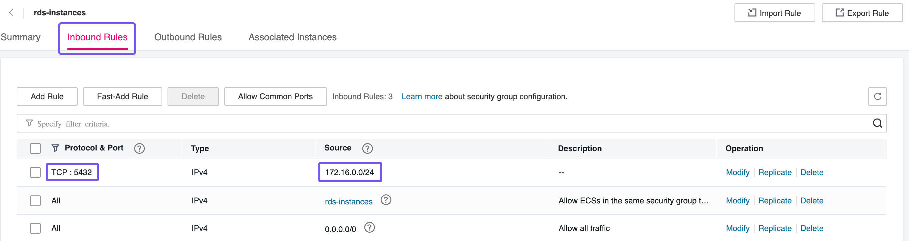This screenshot has height=241, width=909.
Task: Click the help icon beside Source header
Action: [x=367, y=148]
